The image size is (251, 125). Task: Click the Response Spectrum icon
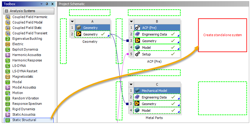[x=8, y=104]
